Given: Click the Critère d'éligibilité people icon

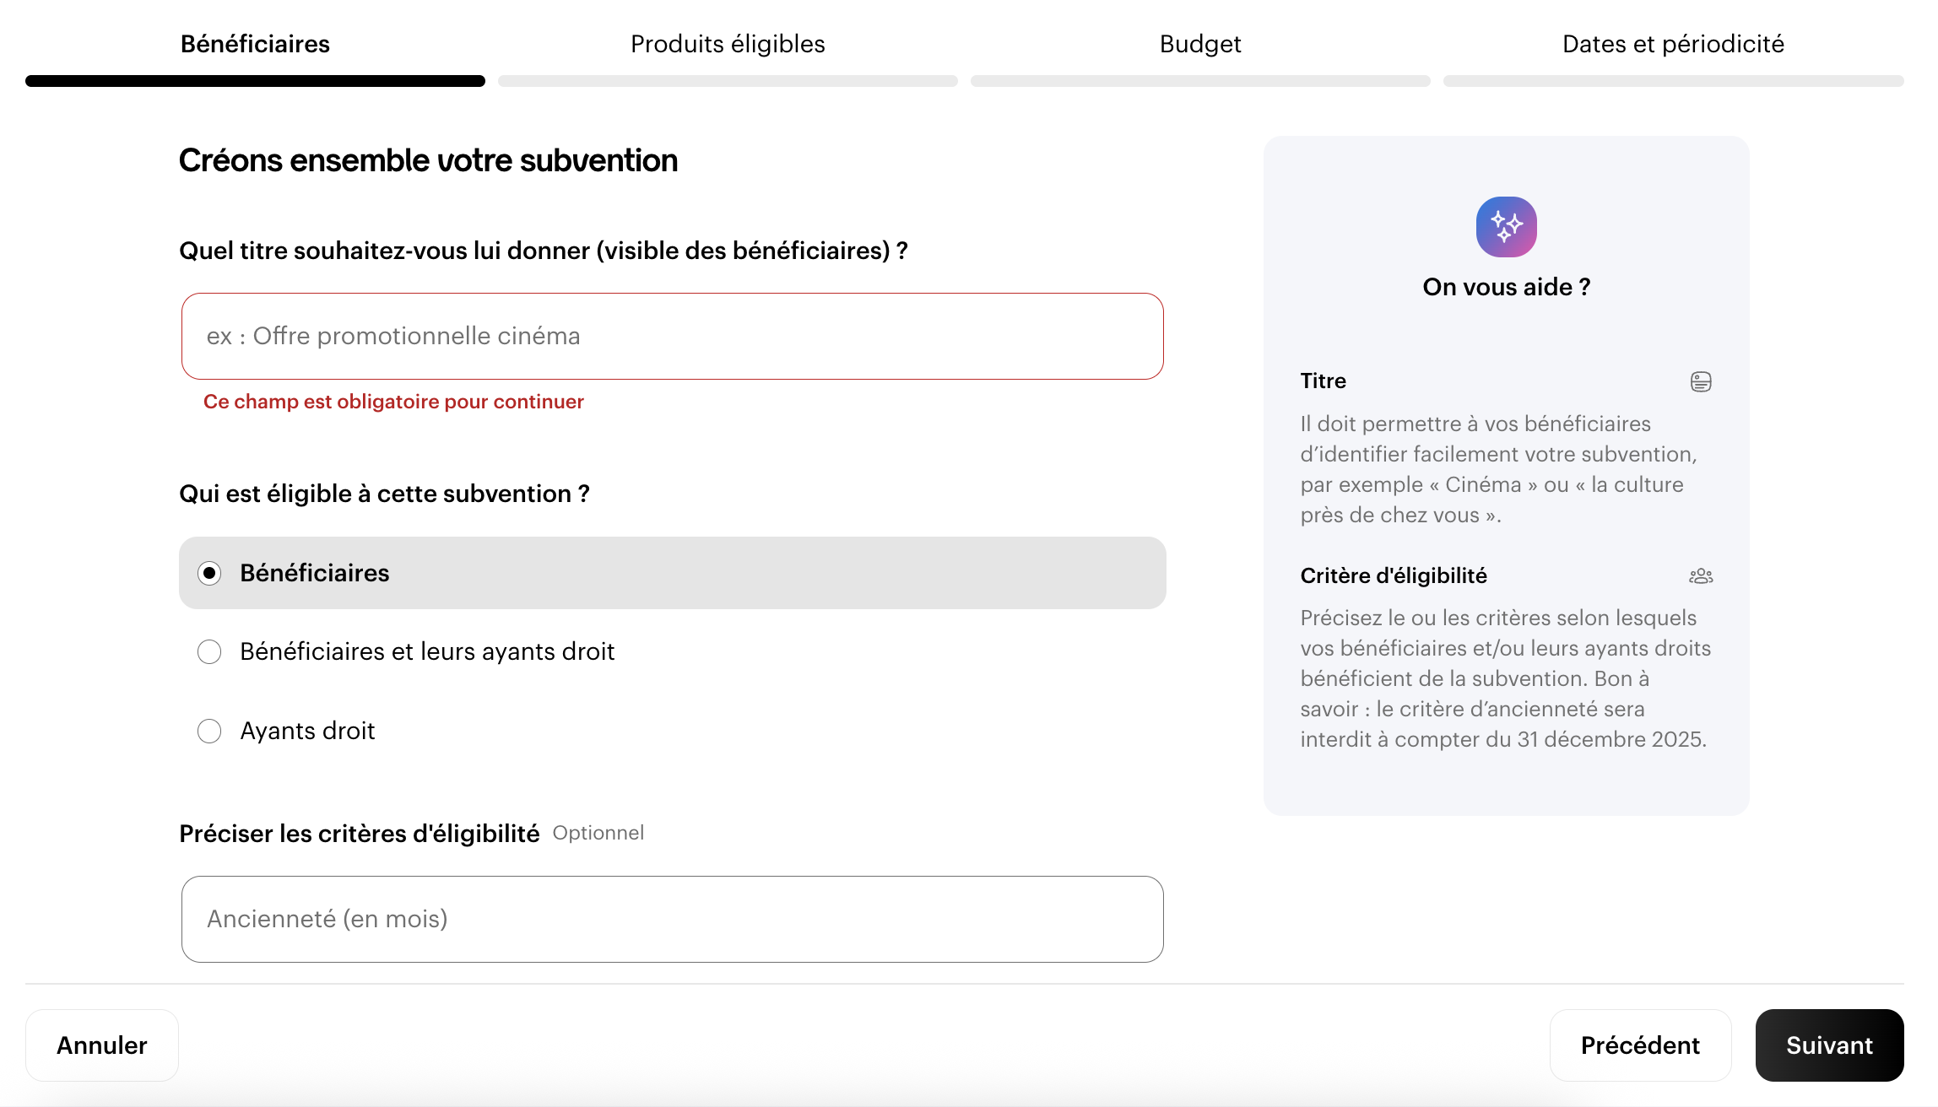Looking at the screenshot, I should 1701,576.
